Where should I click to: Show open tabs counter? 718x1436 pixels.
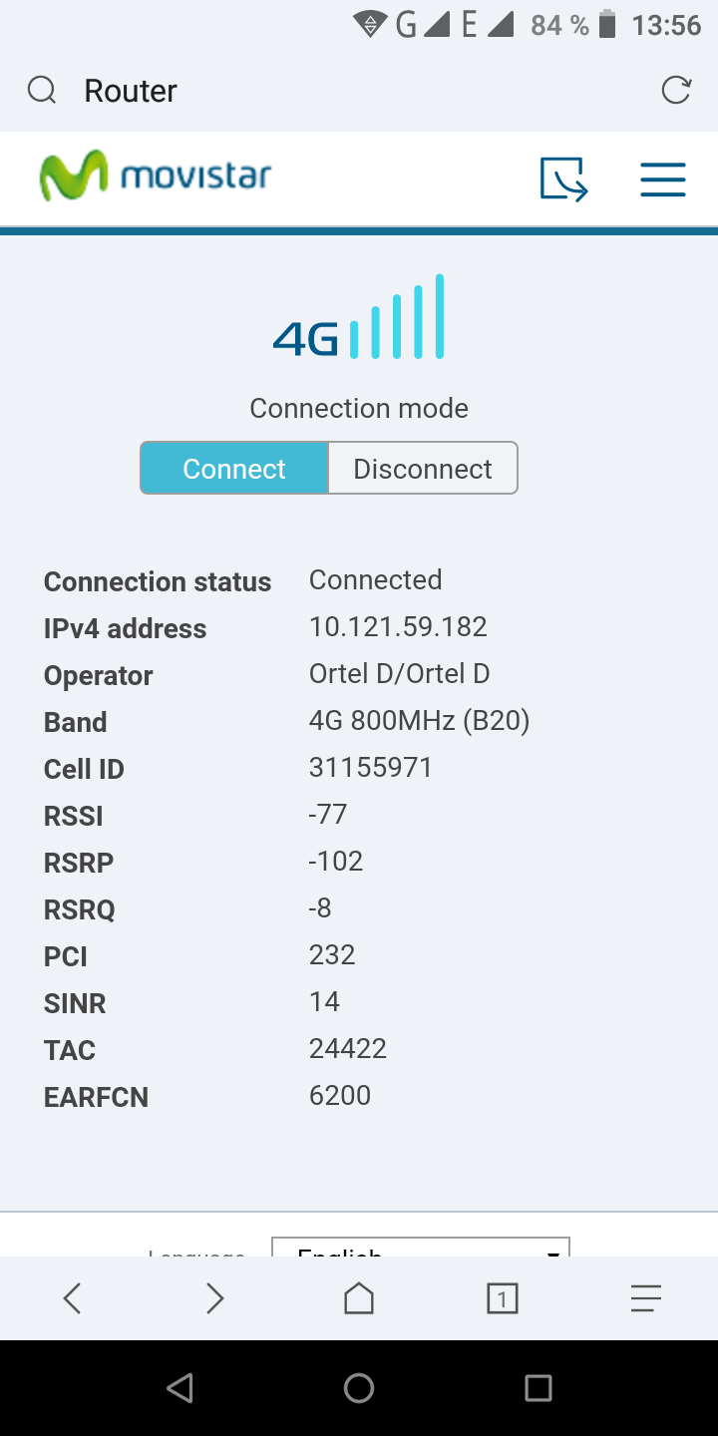(x=502, y=1298)
